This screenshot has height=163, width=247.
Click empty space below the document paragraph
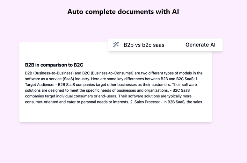click(x=115, y=113)
